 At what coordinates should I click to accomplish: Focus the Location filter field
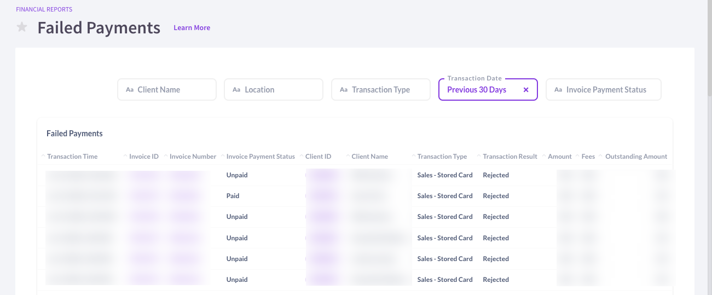274,90
